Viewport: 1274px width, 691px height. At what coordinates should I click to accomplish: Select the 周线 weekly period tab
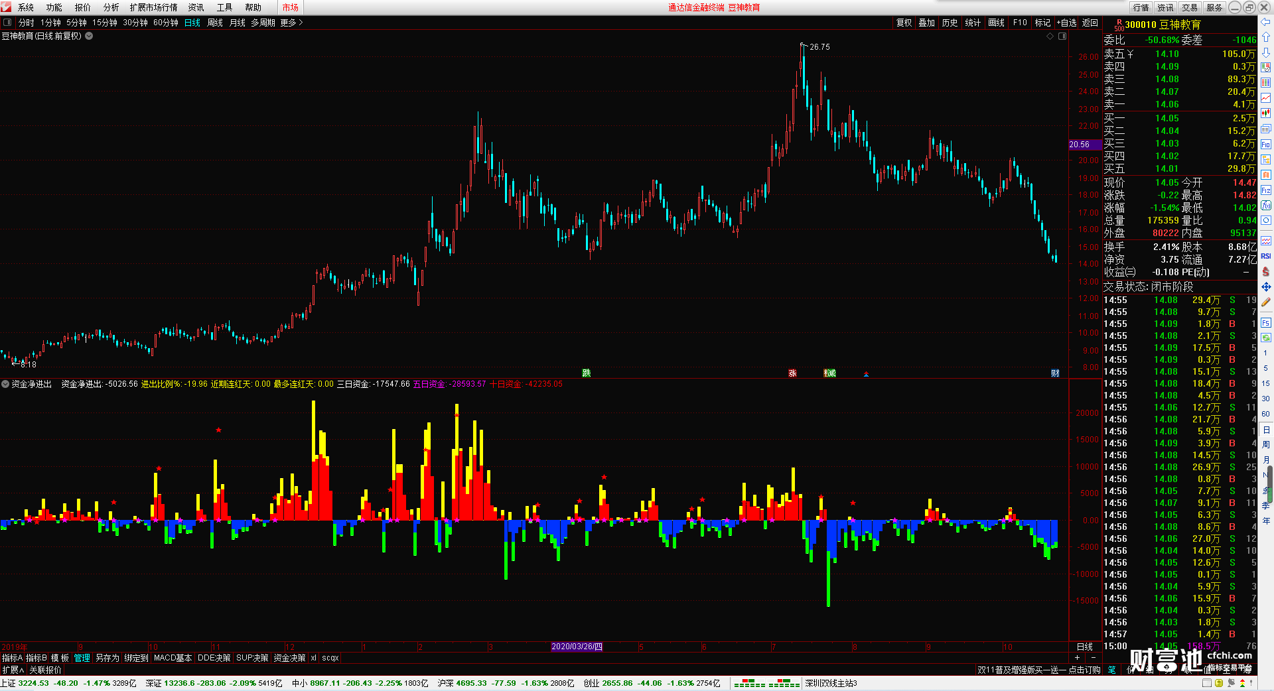pyautogui.click(x=215, y=23)
